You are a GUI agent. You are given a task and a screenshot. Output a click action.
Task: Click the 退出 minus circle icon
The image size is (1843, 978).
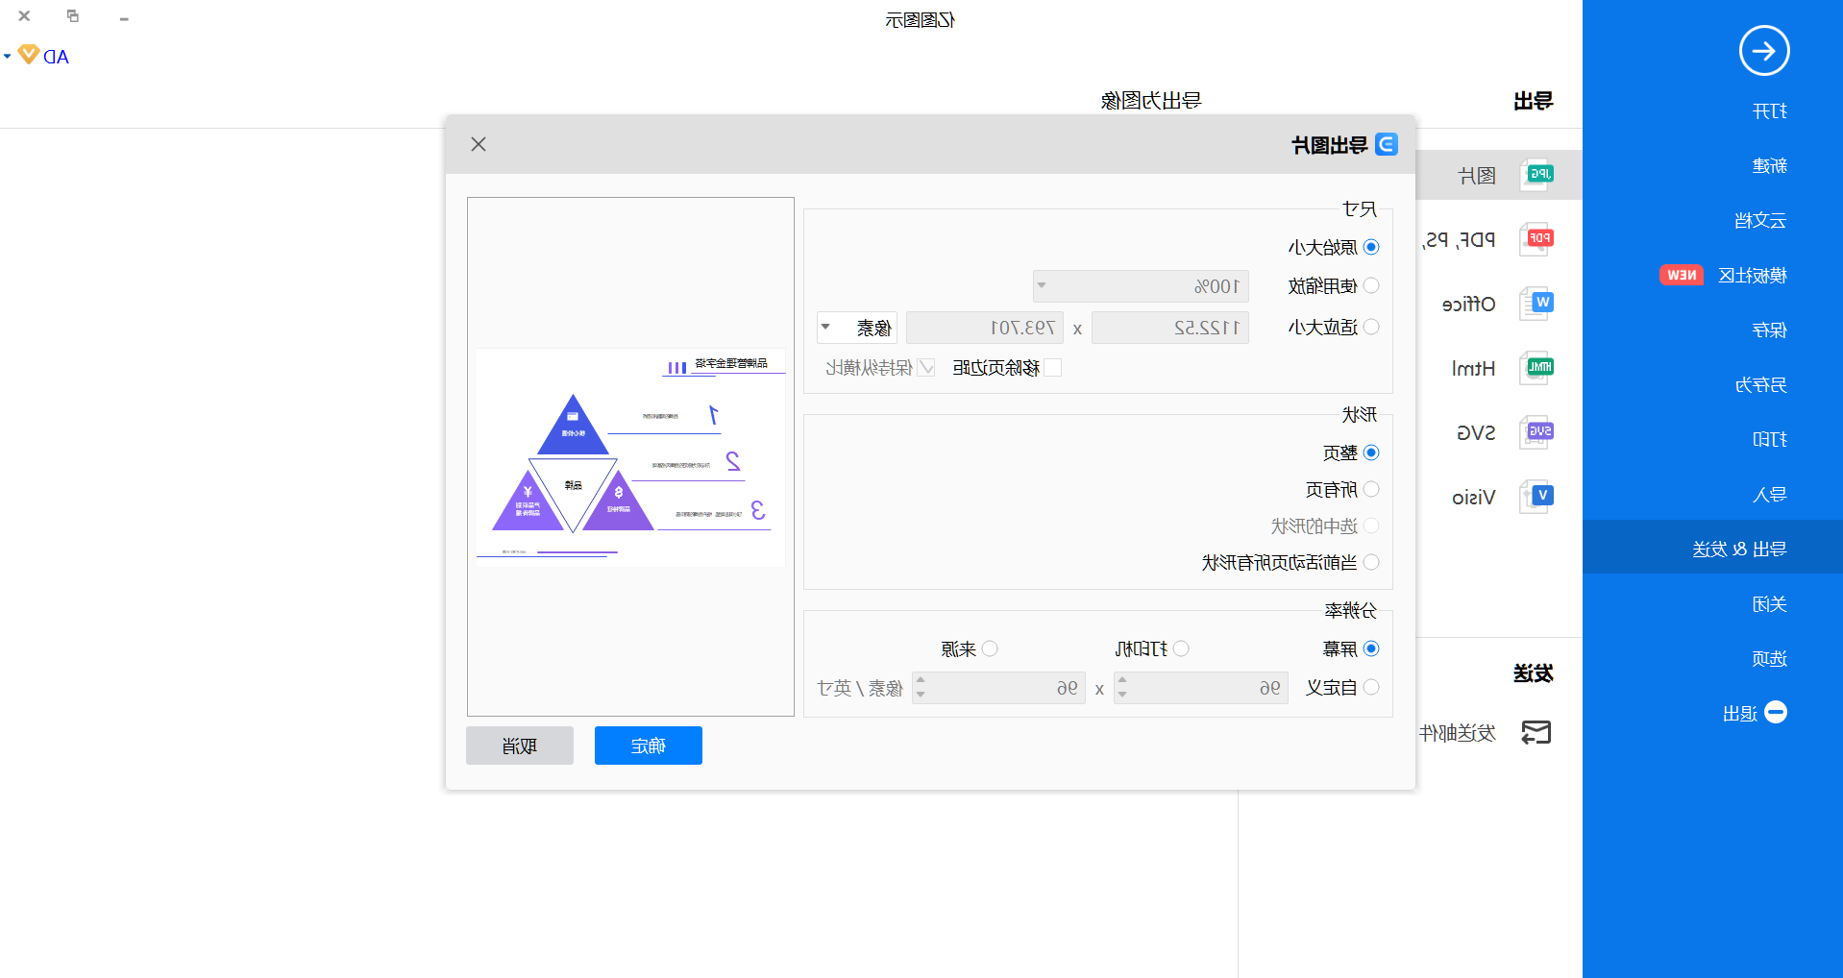coord(1776,712)
